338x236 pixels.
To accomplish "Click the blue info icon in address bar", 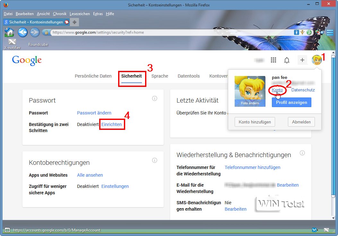I will point(296,32).
